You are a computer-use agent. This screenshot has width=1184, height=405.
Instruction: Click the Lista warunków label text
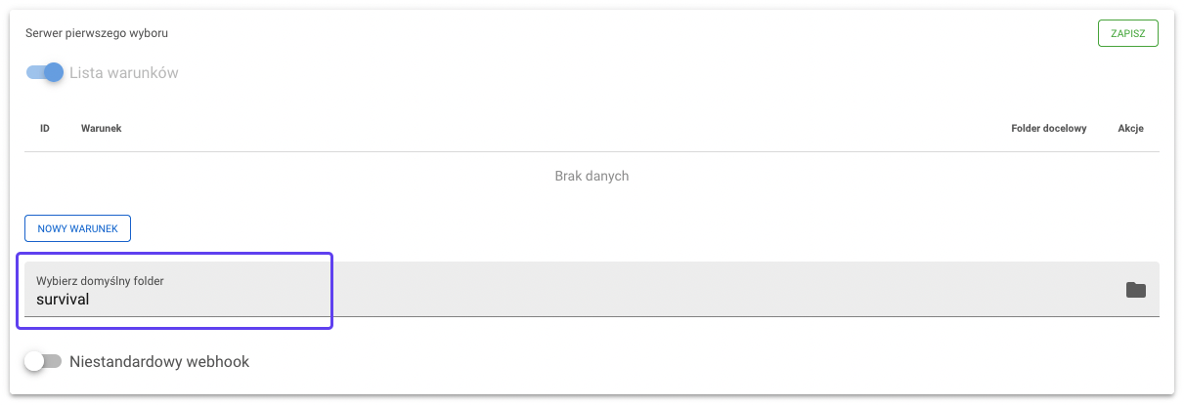pyautogui.click(x=124, y=73)
